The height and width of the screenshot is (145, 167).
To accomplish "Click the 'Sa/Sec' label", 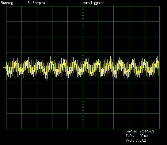I will point(131,131).
